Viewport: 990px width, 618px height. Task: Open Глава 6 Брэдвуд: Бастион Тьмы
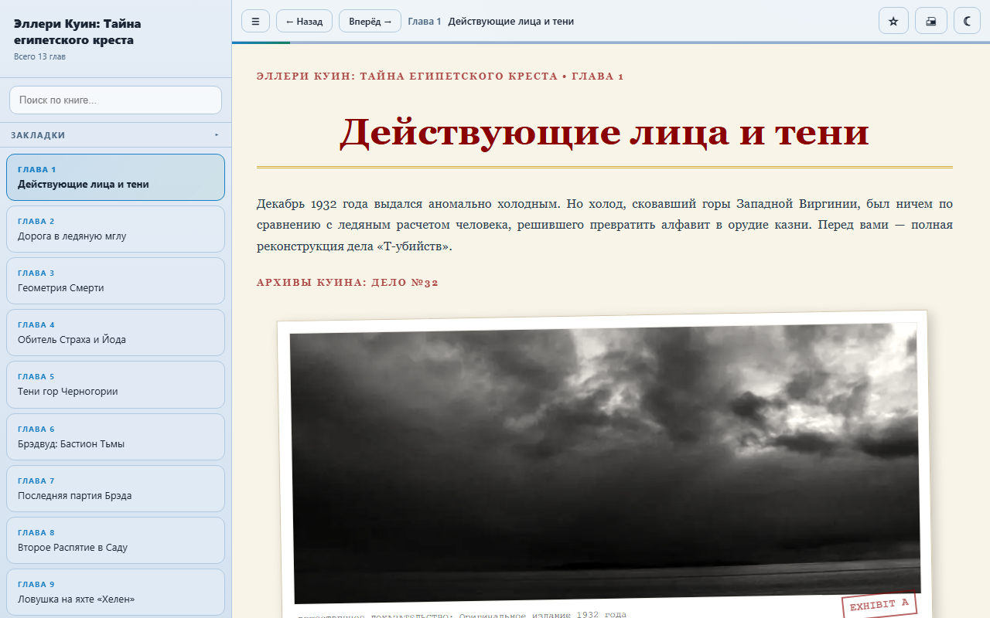point(115,436)
